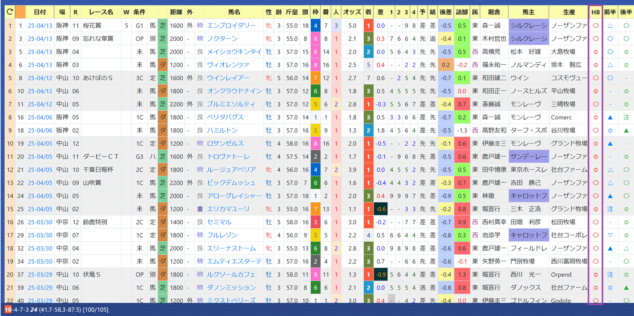Click the reload icon in the table corner

click(10, 12)
